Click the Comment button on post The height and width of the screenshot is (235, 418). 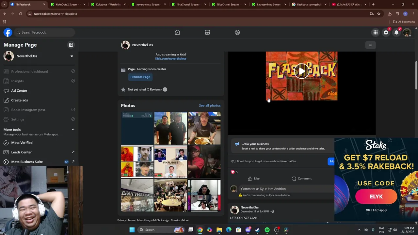tap(302, 179)
